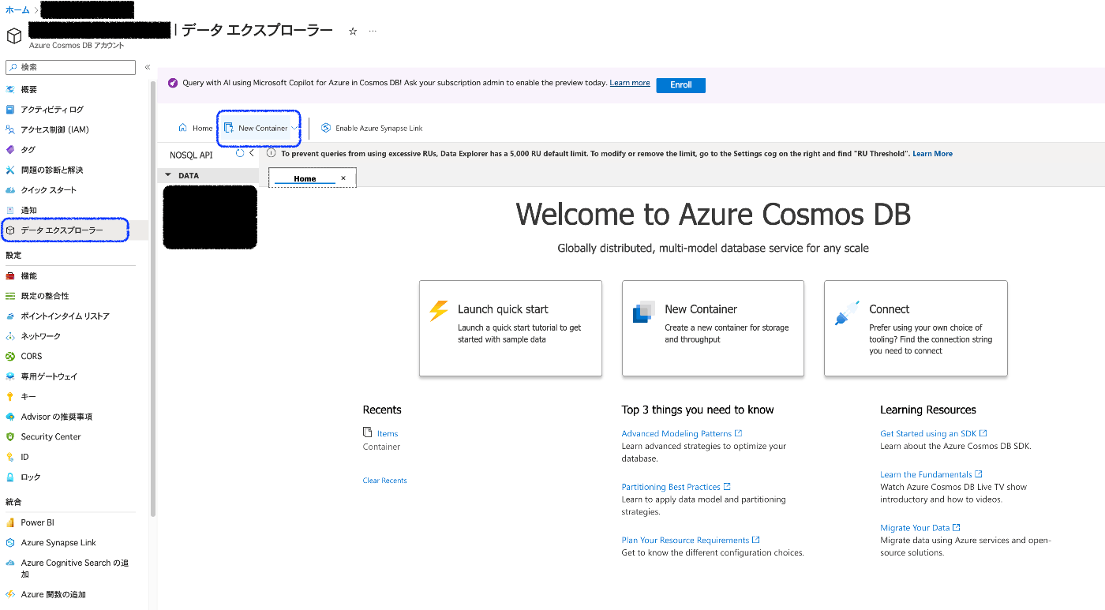
Task: Open Partitioning Best Practices link
Action: tap(676, 487)
